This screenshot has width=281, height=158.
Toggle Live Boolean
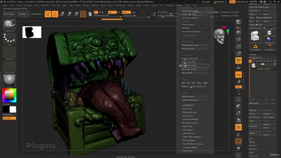tap(36, 14)
